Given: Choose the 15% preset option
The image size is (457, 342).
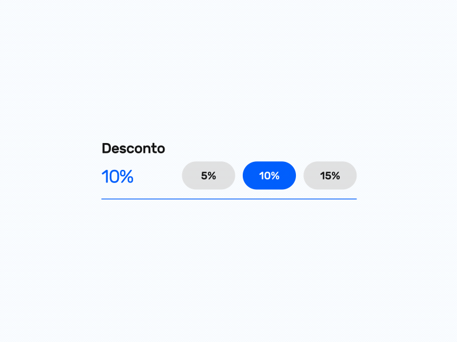Looking at the screenshot, I should (330, 176).
